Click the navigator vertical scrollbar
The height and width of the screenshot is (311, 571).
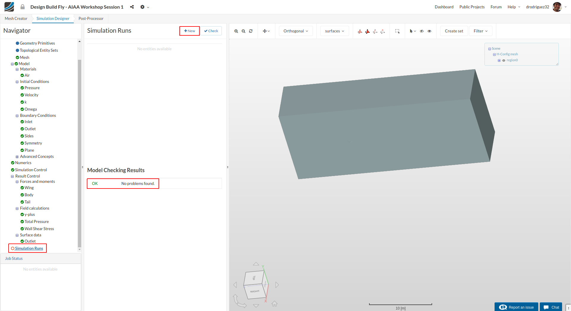tap(79, 153)
